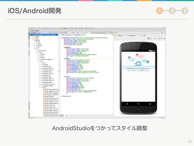Open the locale globe dropdown in Preview
This screenshot has height=146, width=194.
(x=141, y=35)
